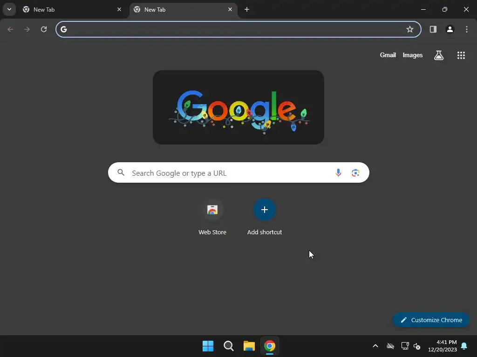477x357 pixels.
Task: Click the OneDrive cloud tray icon
Action: pyautogui.click(x=390, y=346)
